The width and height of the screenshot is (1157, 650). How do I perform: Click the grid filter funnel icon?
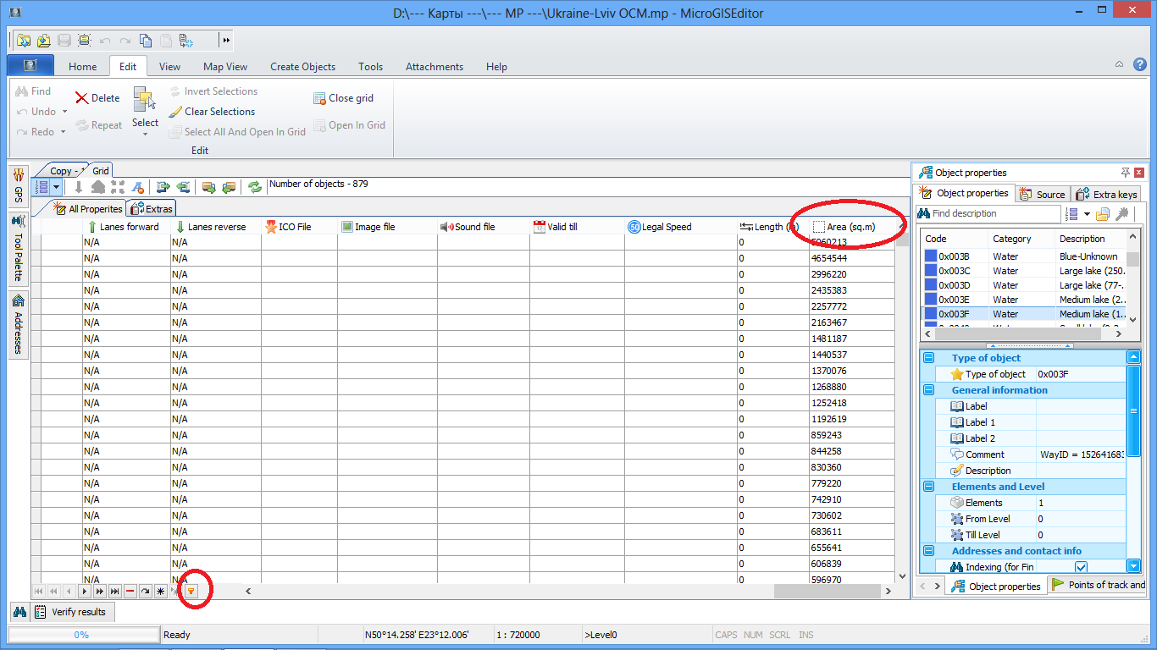coord(191,591)
